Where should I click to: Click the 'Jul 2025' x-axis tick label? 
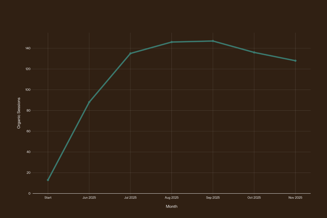(130, 198)
